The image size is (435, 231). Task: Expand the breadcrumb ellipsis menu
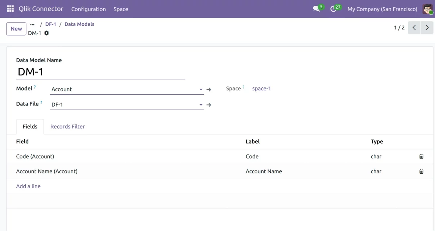[x=32, y=24]
